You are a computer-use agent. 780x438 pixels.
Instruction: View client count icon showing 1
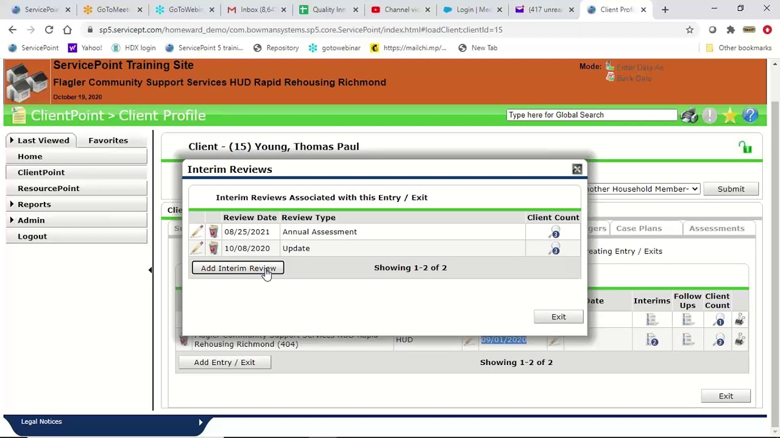pyautogui.click(x=718, y=320)
